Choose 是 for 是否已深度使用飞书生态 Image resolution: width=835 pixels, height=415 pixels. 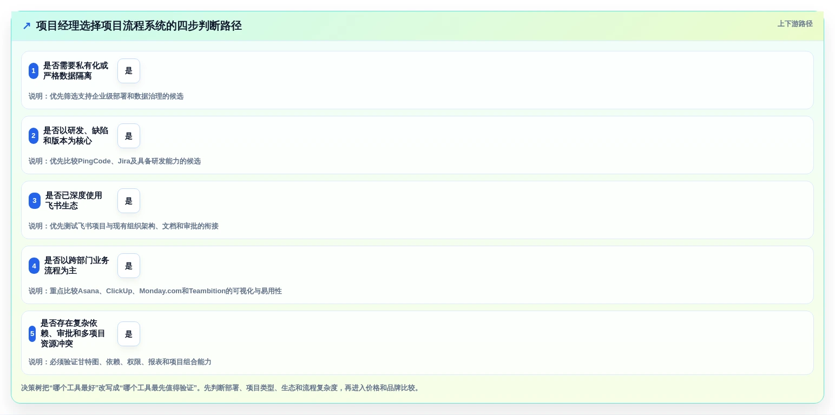pos(129,201)
